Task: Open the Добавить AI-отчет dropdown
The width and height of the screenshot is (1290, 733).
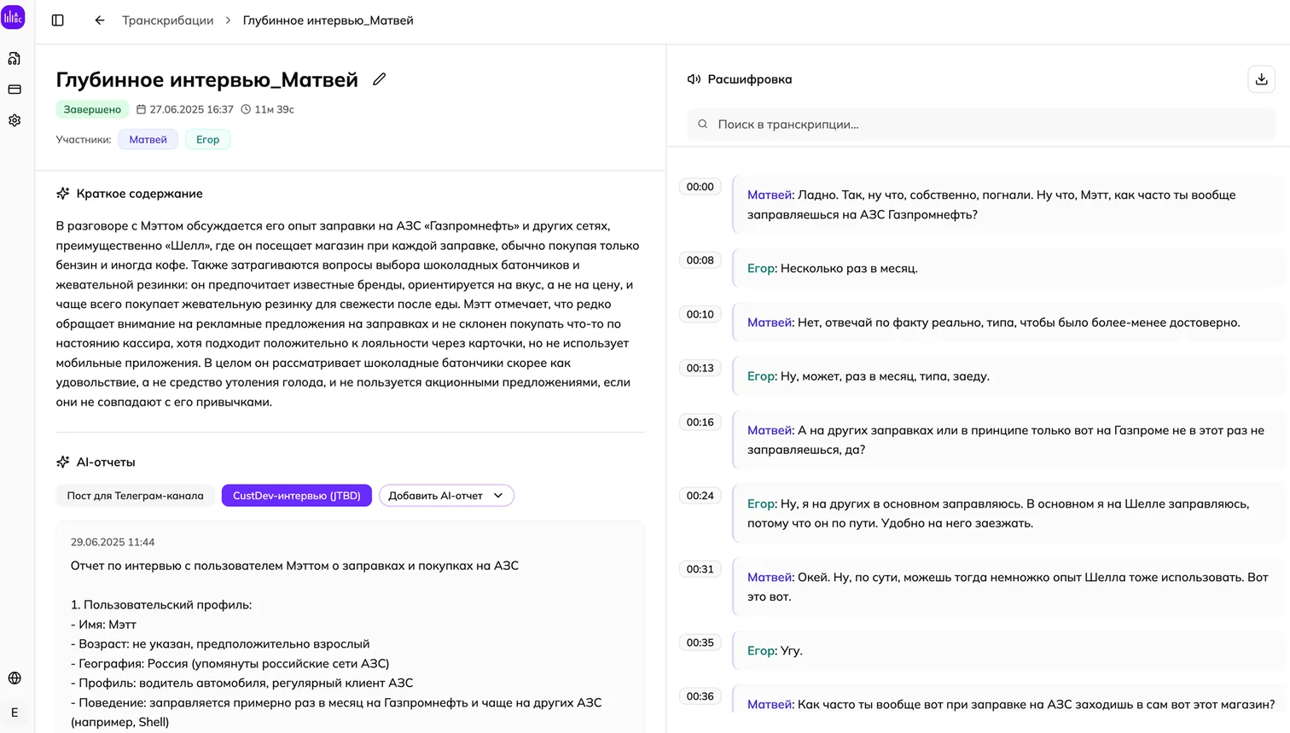Action: (446, 495)
